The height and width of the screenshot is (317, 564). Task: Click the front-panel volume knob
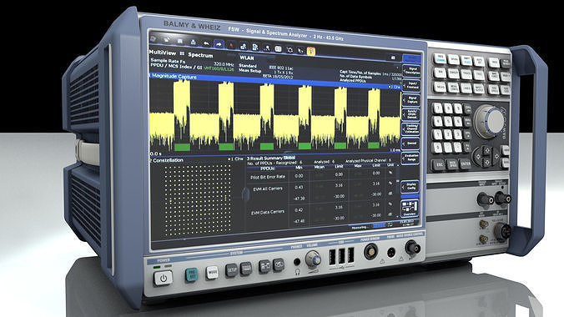click(313, 259)
